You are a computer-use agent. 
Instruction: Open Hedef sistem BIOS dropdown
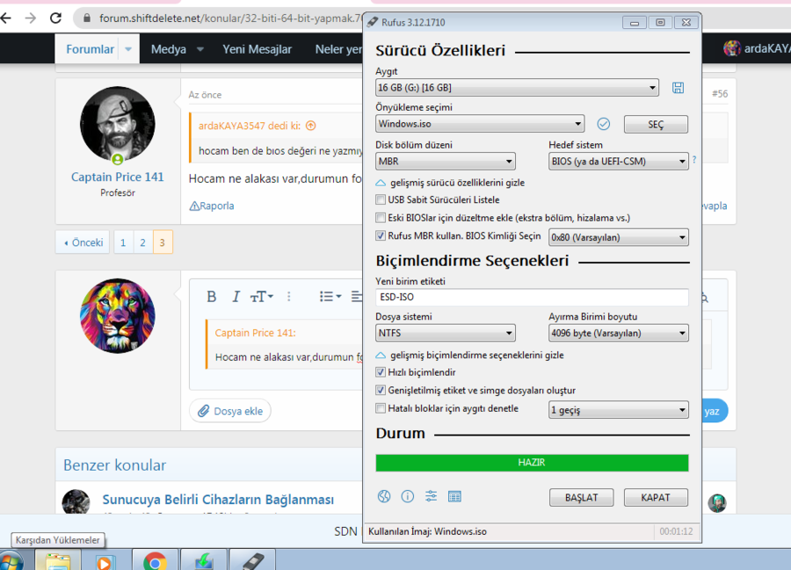(x=619, y=162)
